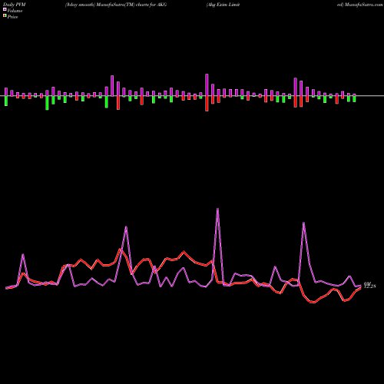Click the red-green Price legend swatch
The image size is (384, 384).
[5, 15]
